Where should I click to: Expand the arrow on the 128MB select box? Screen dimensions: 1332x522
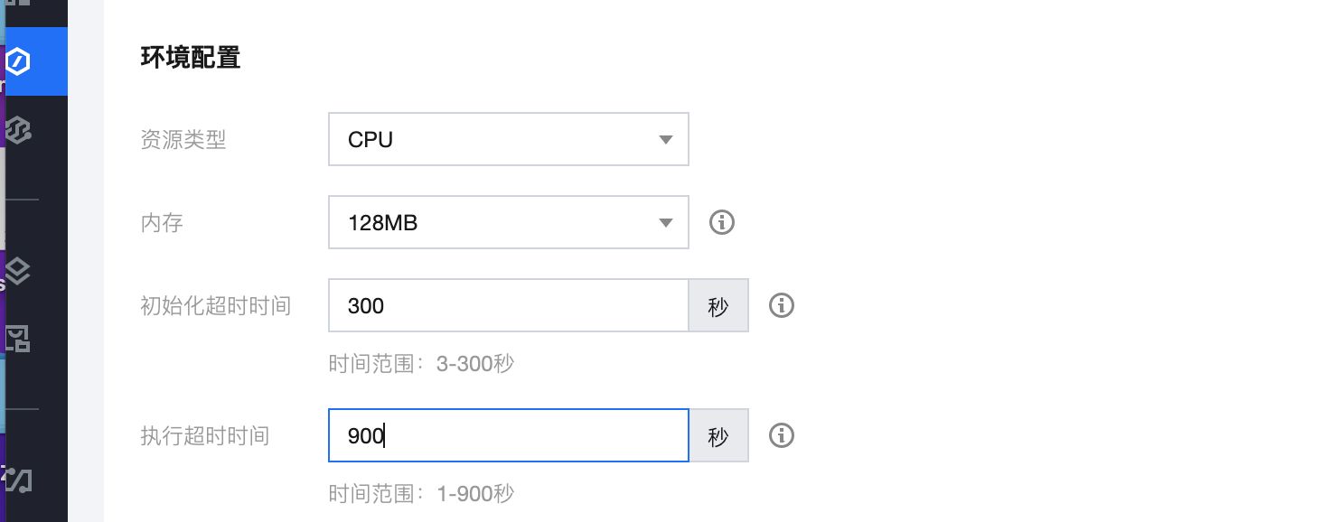pos(666,223)
